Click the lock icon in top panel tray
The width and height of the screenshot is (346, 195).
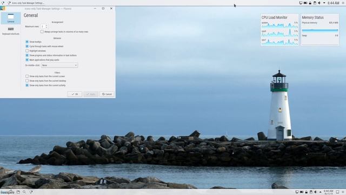click(310, 3)
